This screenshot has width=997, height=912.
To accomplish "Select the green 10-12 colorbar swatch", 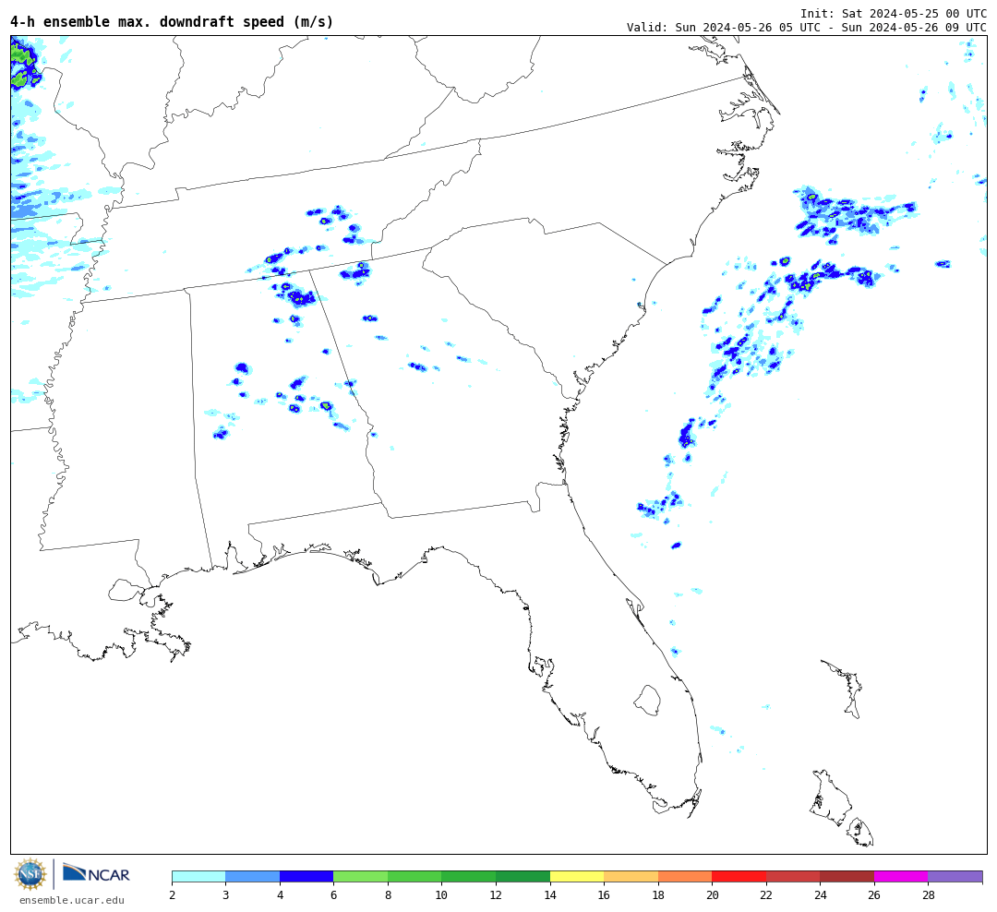I will coord(469,876).
